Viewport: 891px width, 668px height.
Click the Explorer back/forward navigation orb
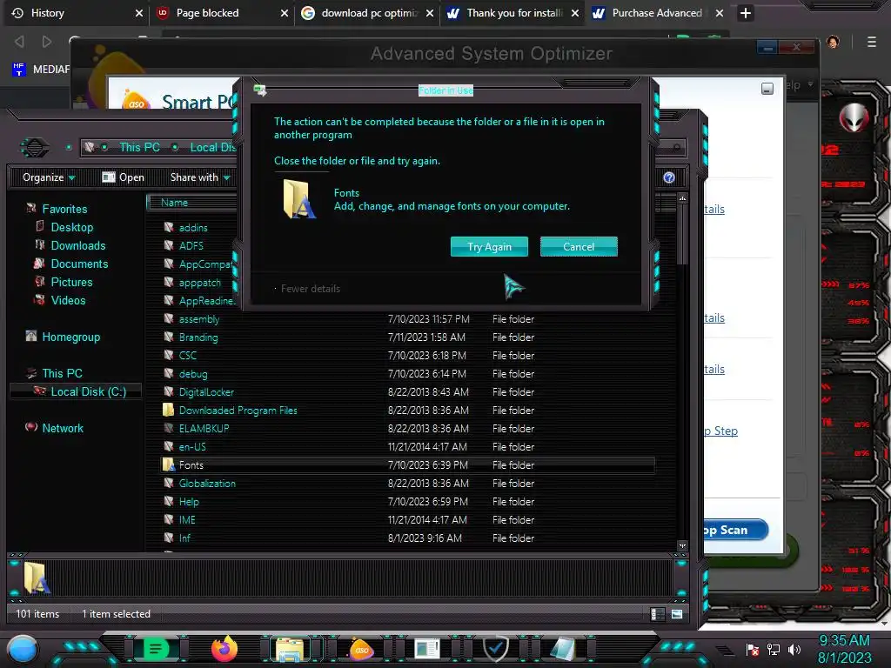tap(35, 148)
